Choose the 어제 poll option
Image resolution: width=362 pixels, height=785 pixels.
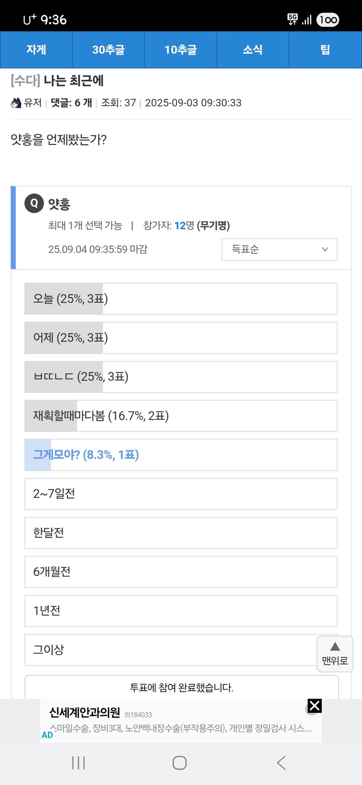tap(181, 338)
